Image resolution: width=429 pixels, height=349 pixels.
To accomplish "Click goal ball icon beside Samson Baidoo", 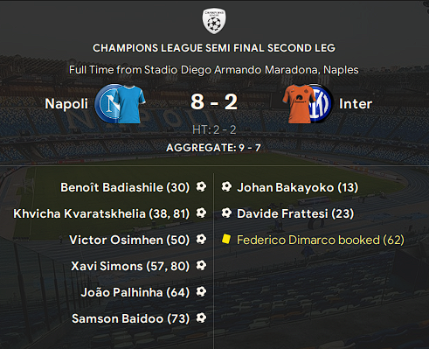I will point(201,318).
